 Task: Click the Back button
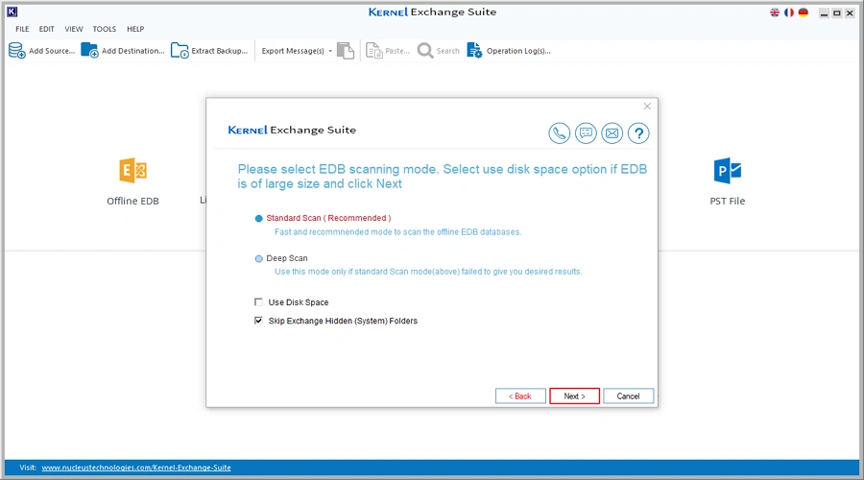click(x=520, y=396)
